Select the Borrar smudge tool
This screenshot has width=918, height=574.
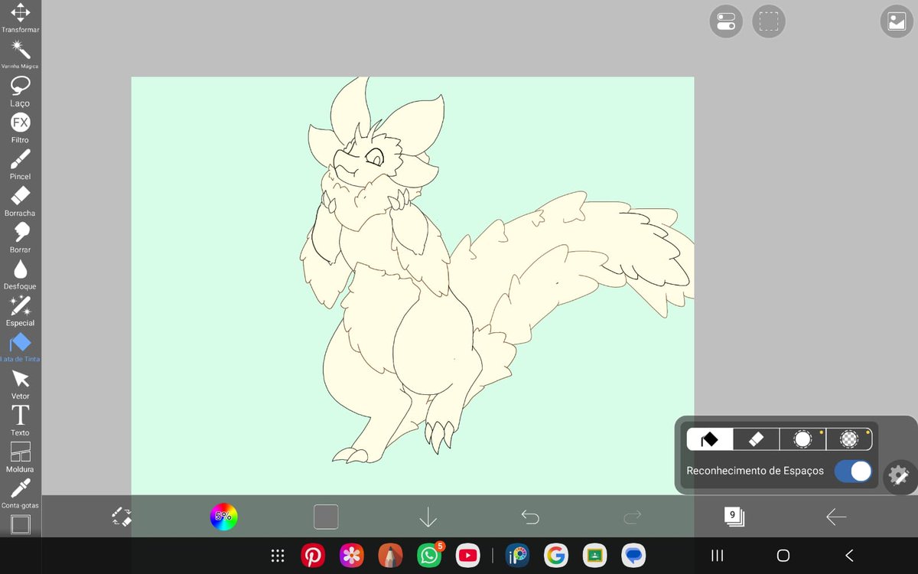(20, 237)
